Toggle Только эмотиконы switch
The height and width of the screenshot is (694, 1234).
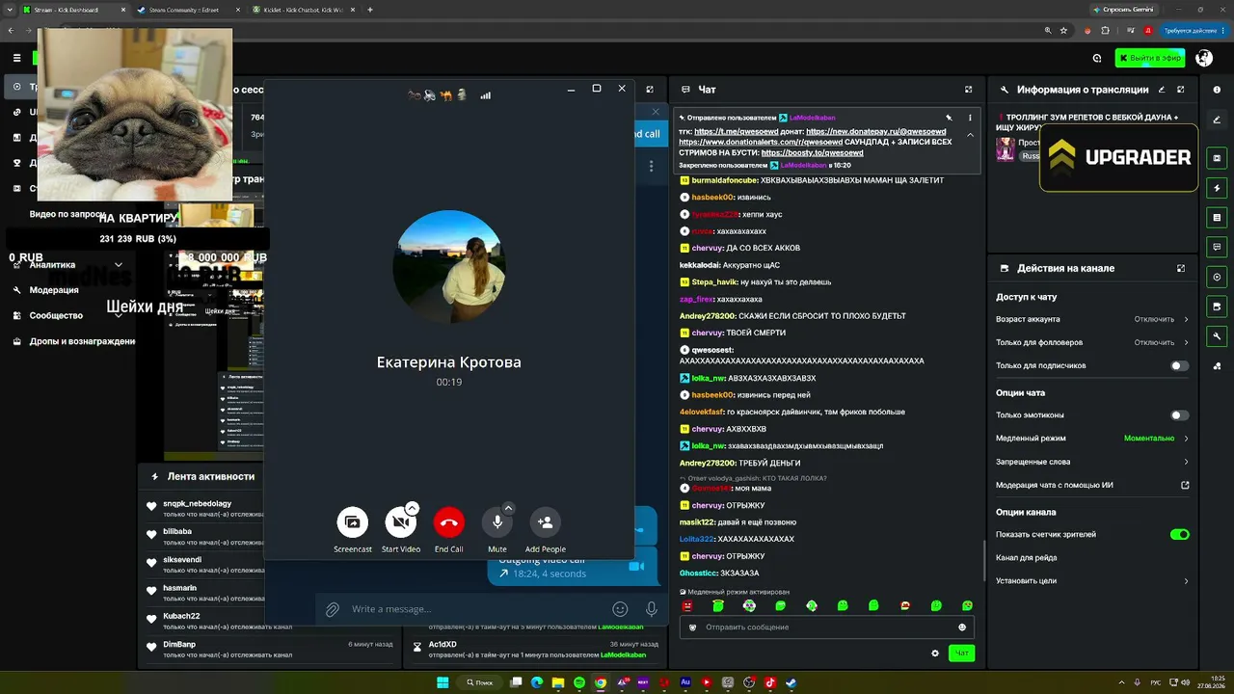coord(1179,415)
